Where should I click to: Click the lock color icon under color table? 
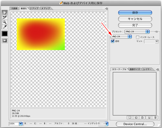142,117
